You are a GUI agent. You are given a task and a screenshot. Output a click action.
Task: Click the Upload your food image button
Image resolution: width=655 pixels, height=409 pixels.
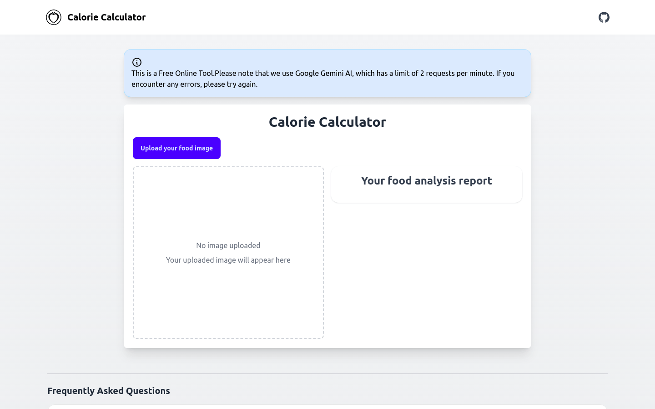pos(176,148)
